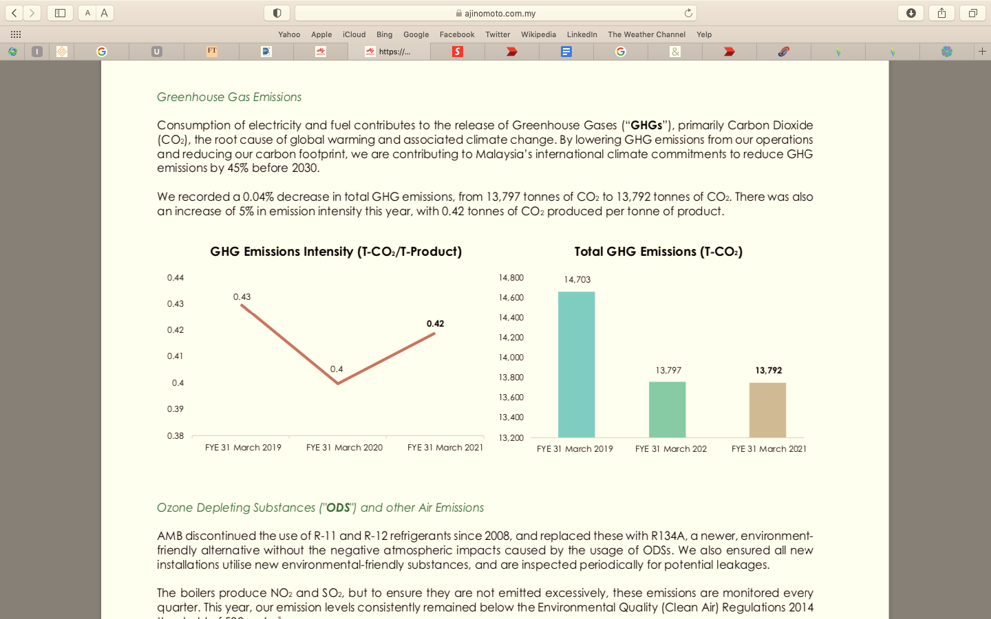Open Wikipedia favorite
Image resolution: width=991 pixels, height=619 pixels.
pyautogui.click(x=539, y=34)
